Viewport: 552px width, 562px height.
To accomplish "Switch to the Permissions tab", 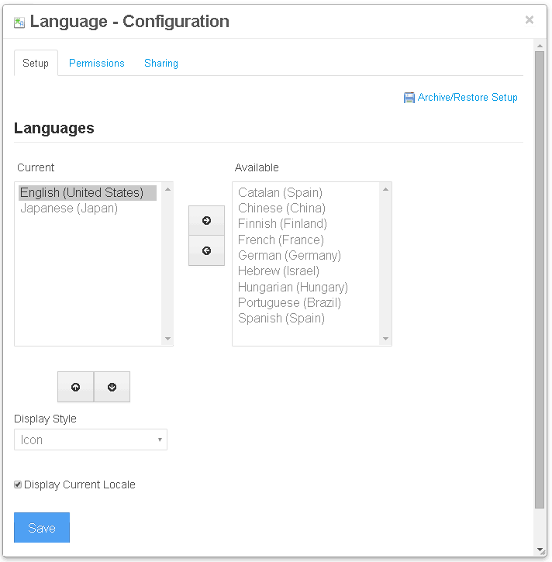I will click(97, 64).
